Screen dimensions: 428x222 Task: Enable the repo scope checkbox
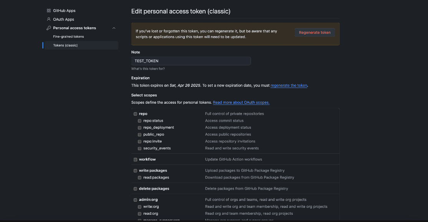pos(135,114)
